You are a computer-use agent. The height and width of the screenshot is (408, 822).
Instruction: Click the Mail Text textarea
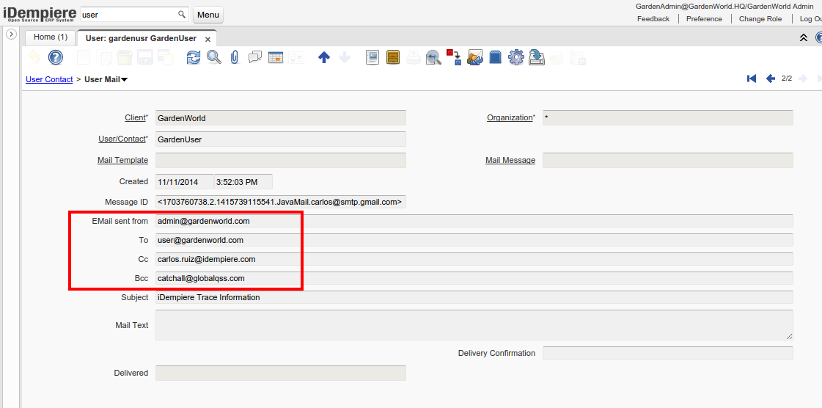coord(474,325)
